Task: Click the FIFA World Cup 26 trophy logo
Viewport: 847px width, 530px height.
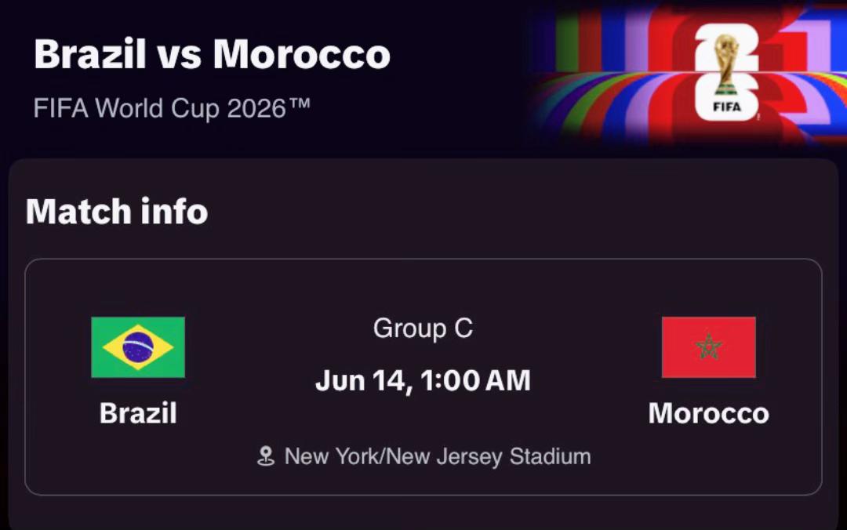Action: coord(726,72)
